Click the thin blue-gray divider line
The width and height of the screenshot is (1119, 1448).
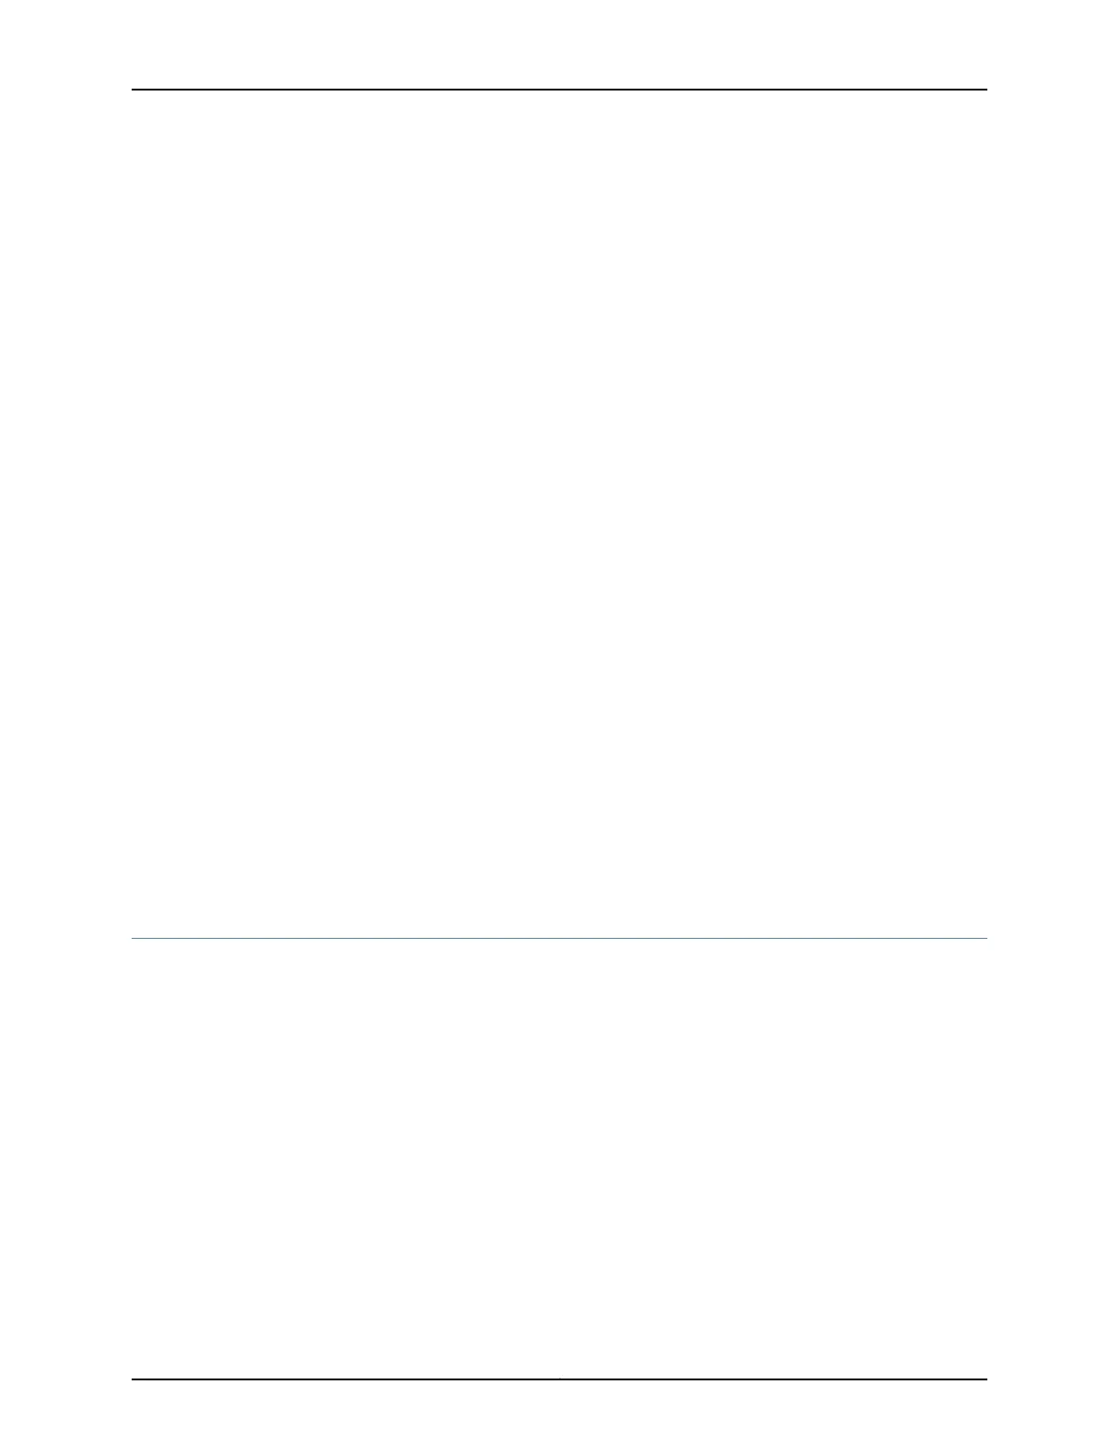[559, 938]
